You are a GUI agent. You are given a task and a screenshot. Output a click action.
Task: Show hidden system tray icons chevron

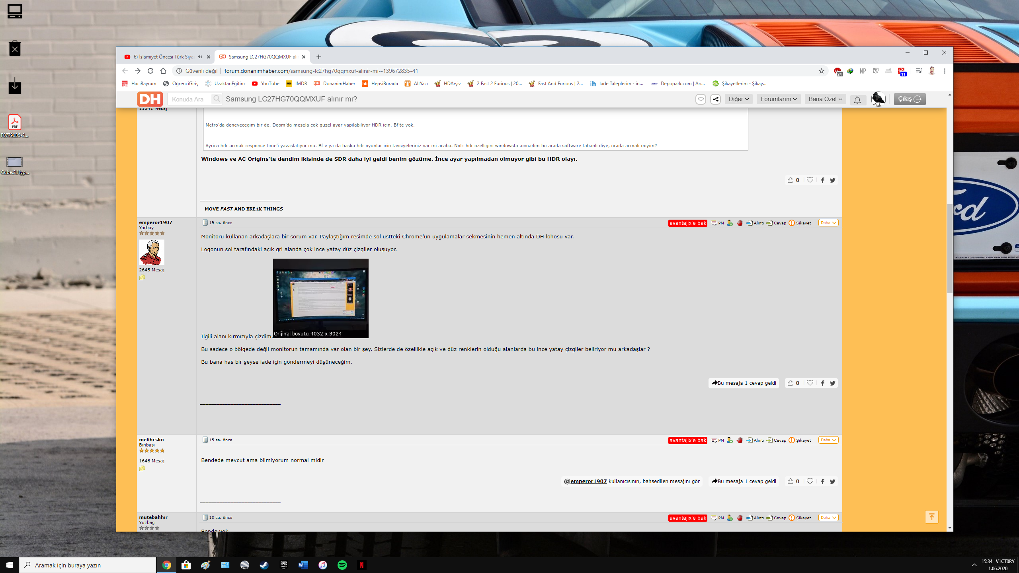(974, 565)
